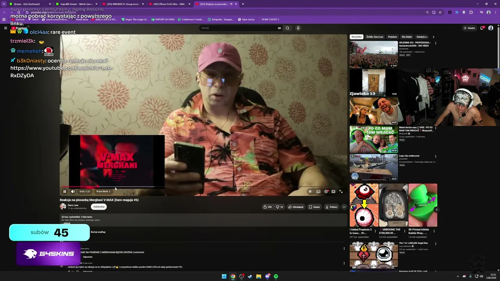Switch to the iPhone Fold Ultra tab

tap(170, 4)
